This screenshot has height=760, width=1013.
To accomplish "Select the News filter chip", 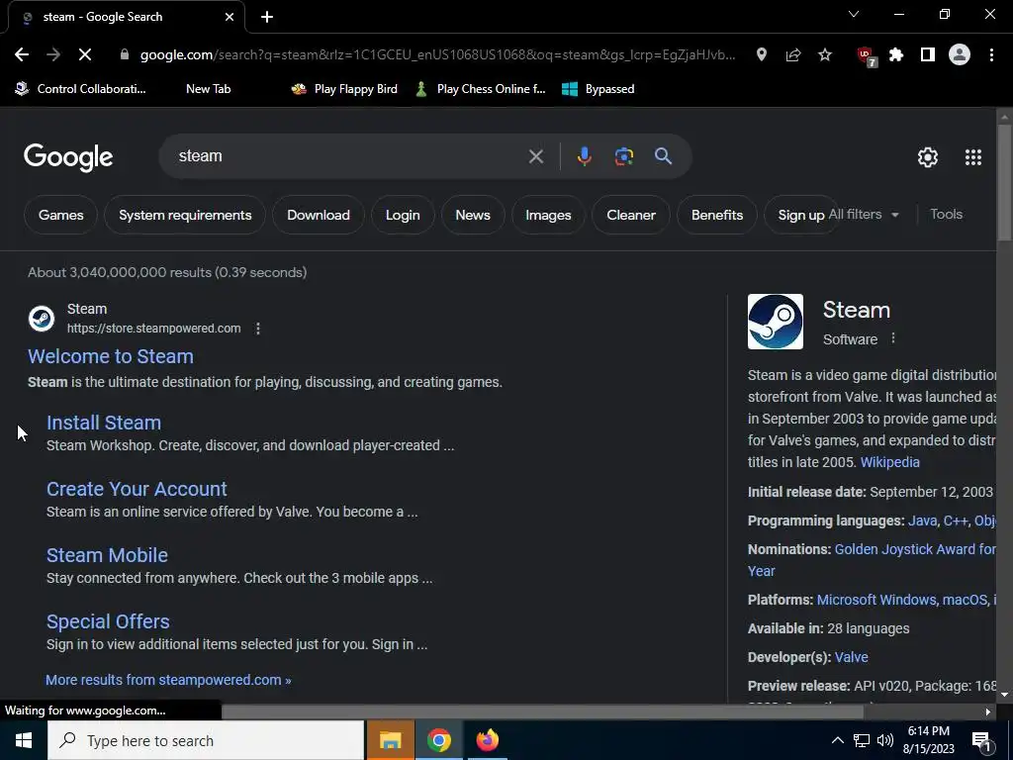I will click(473, 215).
